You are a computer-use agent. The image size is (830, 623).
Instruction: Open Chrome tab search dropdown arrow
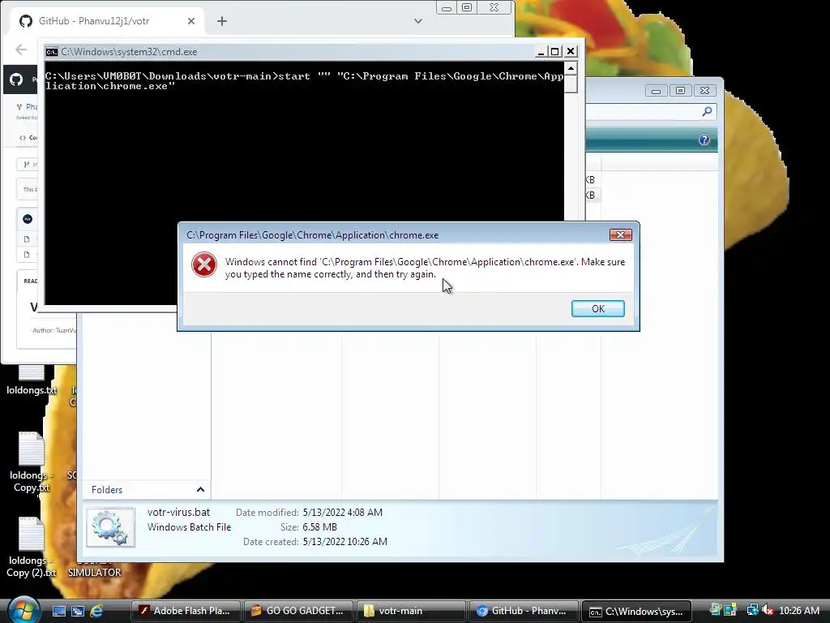point(418,21)
